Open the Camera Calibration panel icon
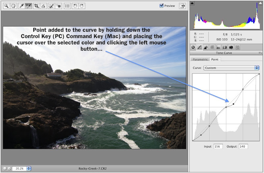This screenshot has height=173, width=264. coord(231,47)
